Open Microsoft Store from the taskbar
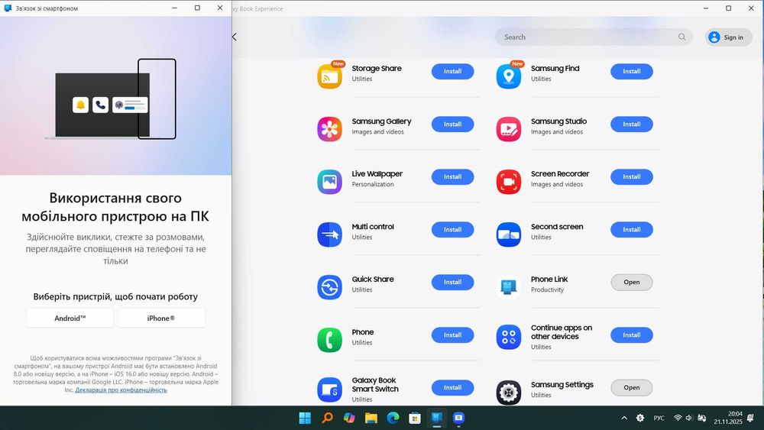 pyautogui.click(x=415, y=418)
